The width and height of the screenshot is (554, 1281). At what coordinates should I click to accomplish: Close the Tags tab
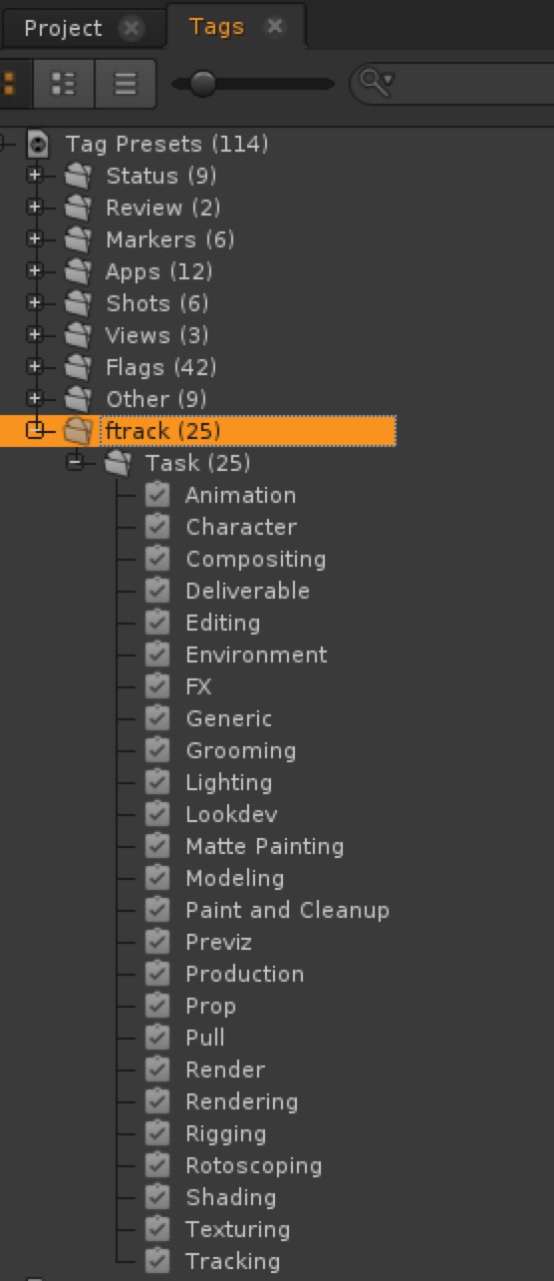click(x=275, y=27)
